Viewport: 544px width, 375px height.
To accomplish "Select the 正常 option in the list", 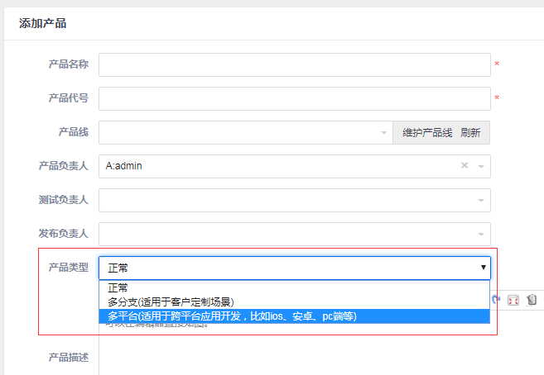I will pyautogui.click(x=294, y=287).
